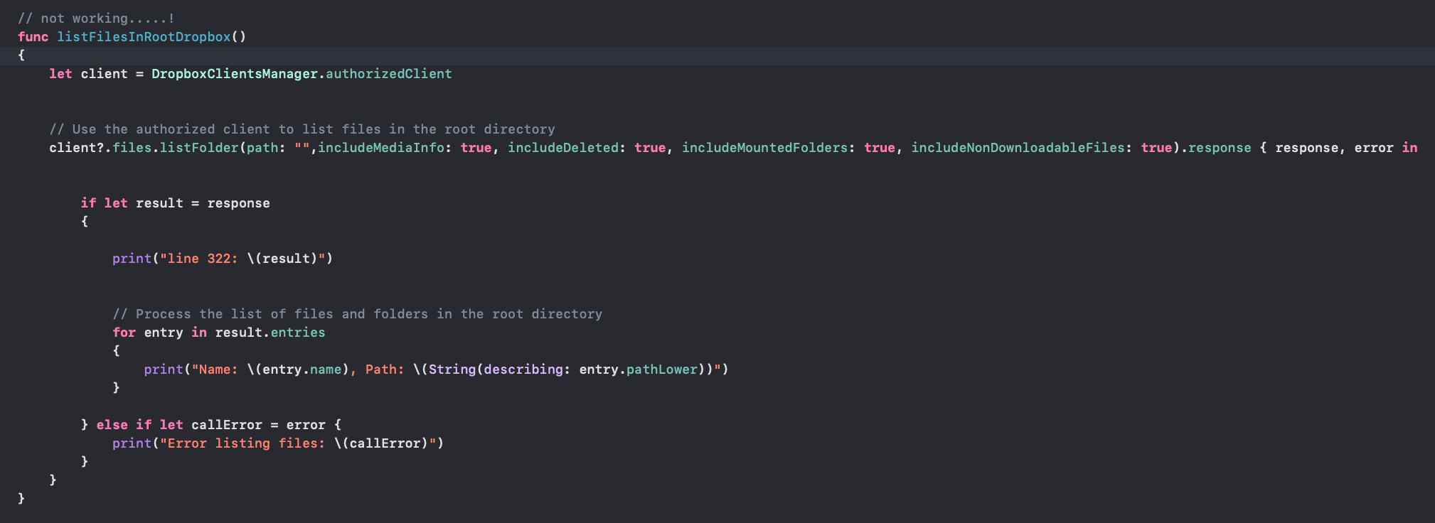This screenshot has height=523, width=1435.
Task: Place cursor in listFilesInRootDropbox function name
Action: point(144,37)
